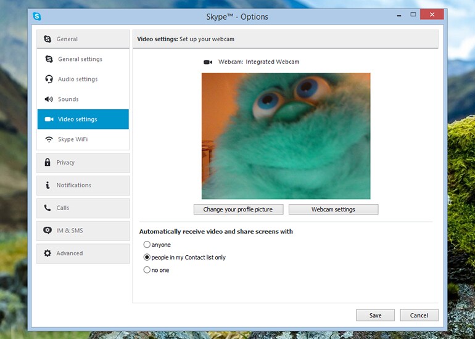Maximize the Skype Options window
Image resolution: width=475 pixels, height=339 pixels.
click(x=413, y=14)
